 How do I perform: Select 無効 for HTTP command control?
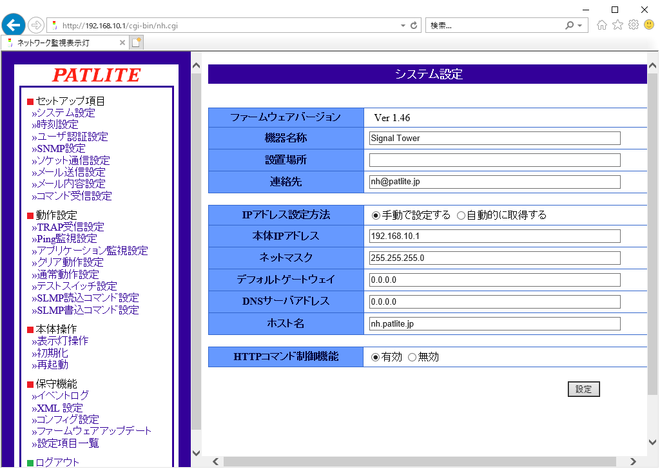412,357
